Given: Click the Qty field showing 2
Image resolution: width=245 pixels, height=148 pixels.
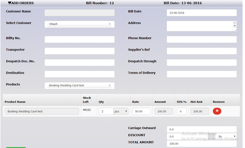Looking at the screenshot, I should click(x=106, y=111).
